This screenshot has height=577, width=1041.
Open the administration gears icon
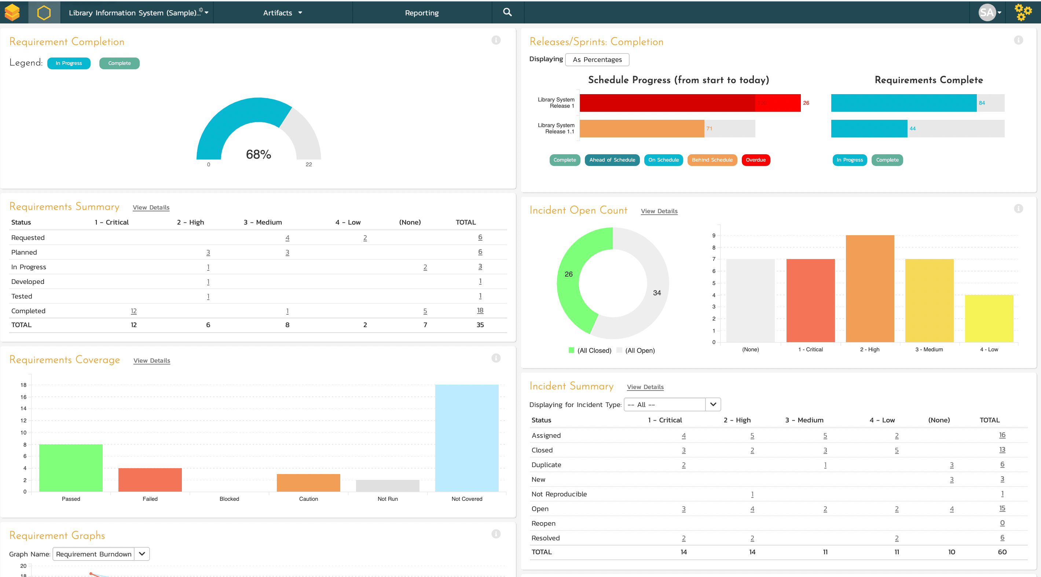click(1023, 12)
